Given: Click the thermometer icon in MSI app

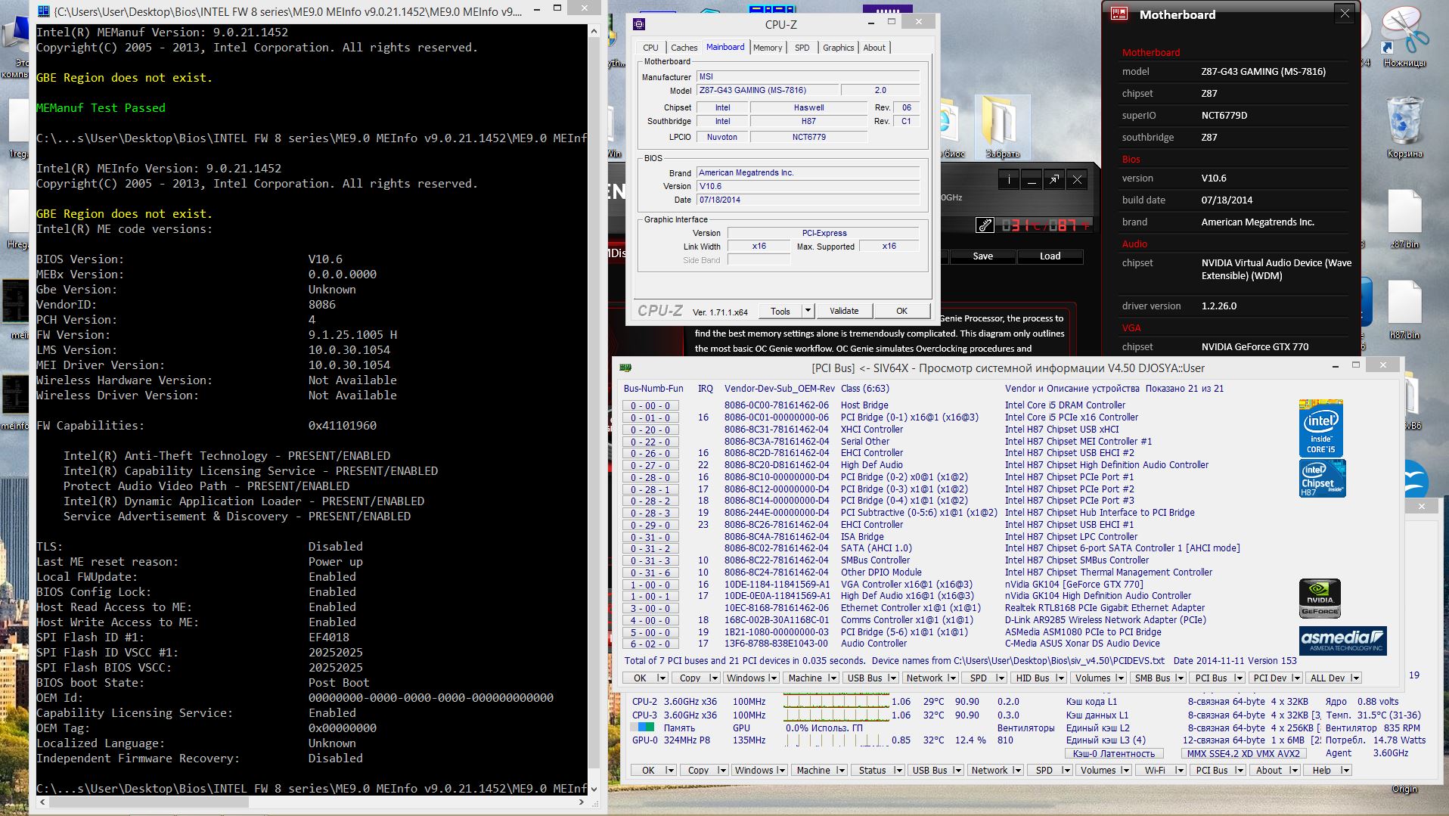Looking at the screenshot, I should [985, 225].
